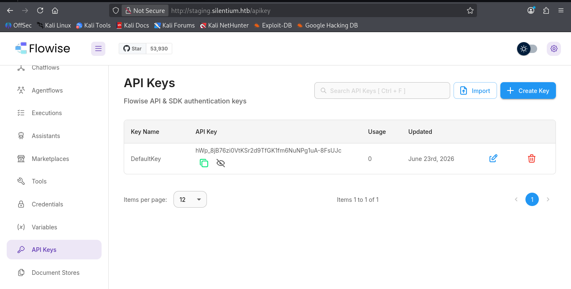Click the June 23rd, 2026 date cell
This screenshot has height=289, width=571.
coord(431,159)
